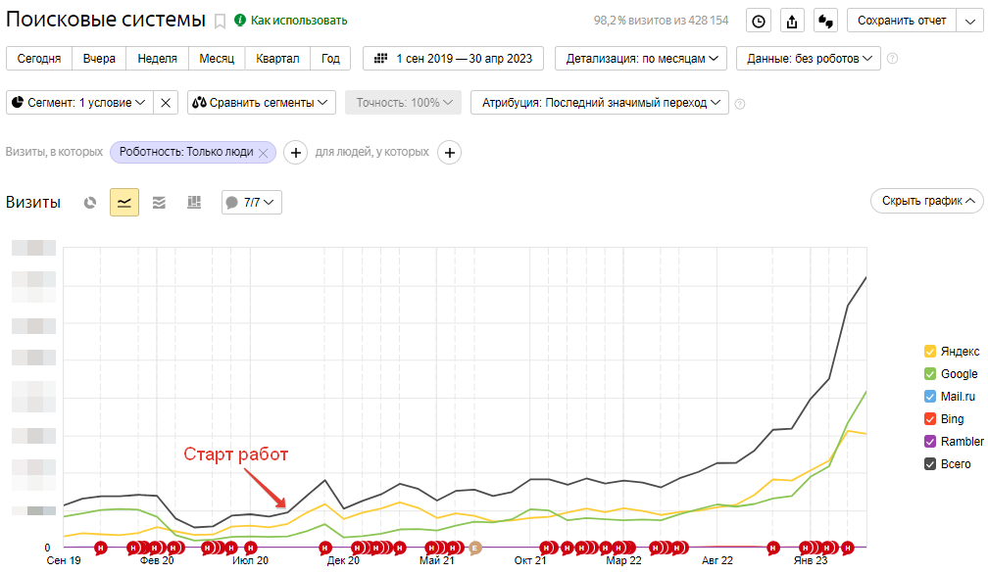Uncheck the Всего series in the legend
Screen dimensions: 988x574
[x=930, y=463]
